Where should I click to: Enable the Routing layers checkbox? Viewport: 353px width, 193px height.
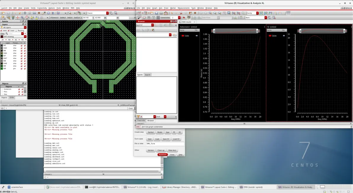(16, 30)
